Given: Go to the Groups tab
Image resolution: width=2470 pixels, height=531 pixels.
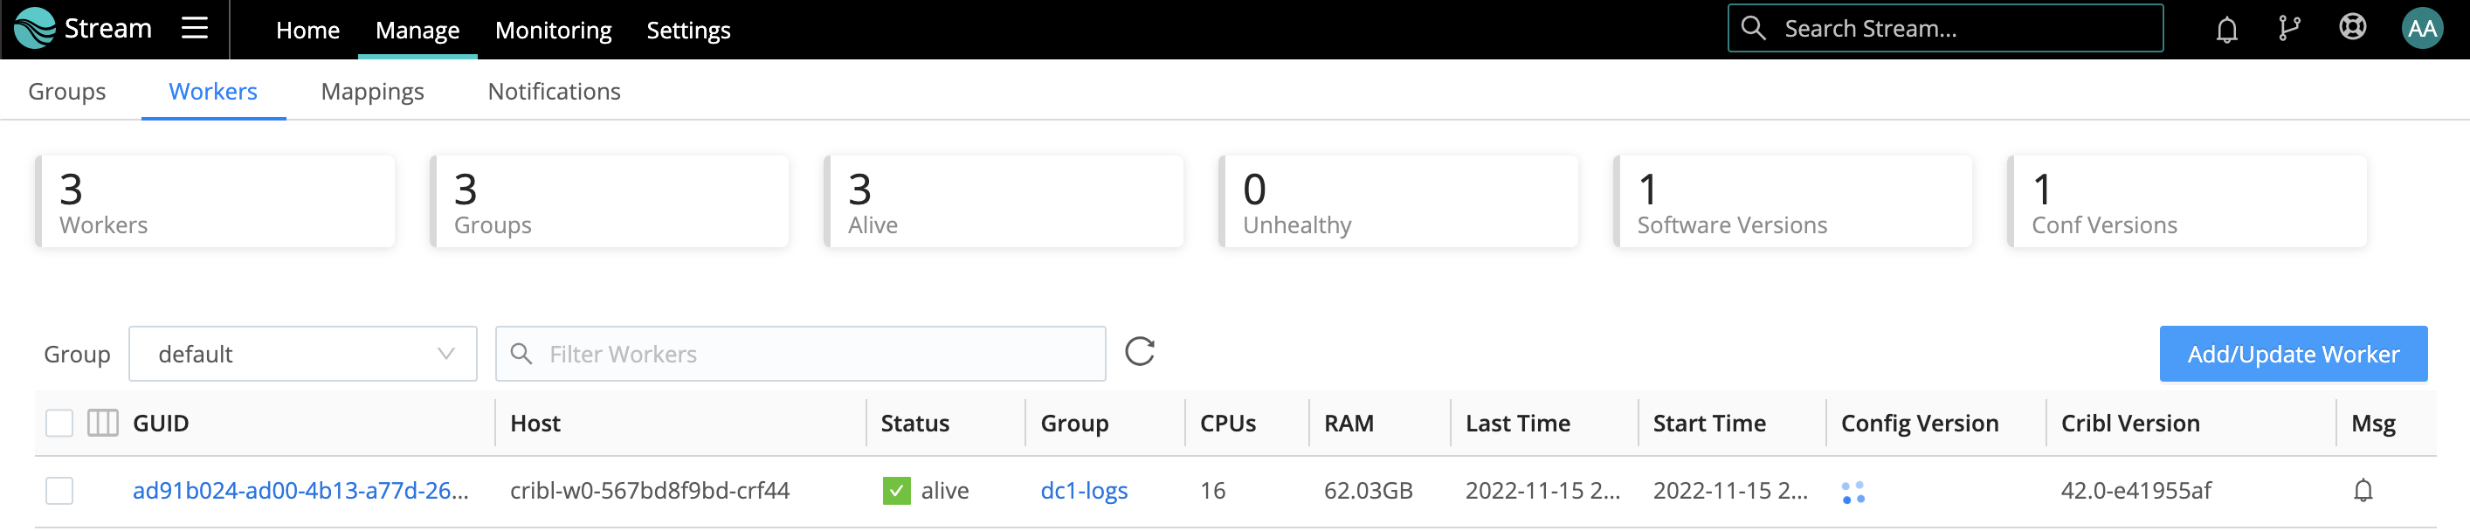Looking at the screenshot, I should point(67,91).
